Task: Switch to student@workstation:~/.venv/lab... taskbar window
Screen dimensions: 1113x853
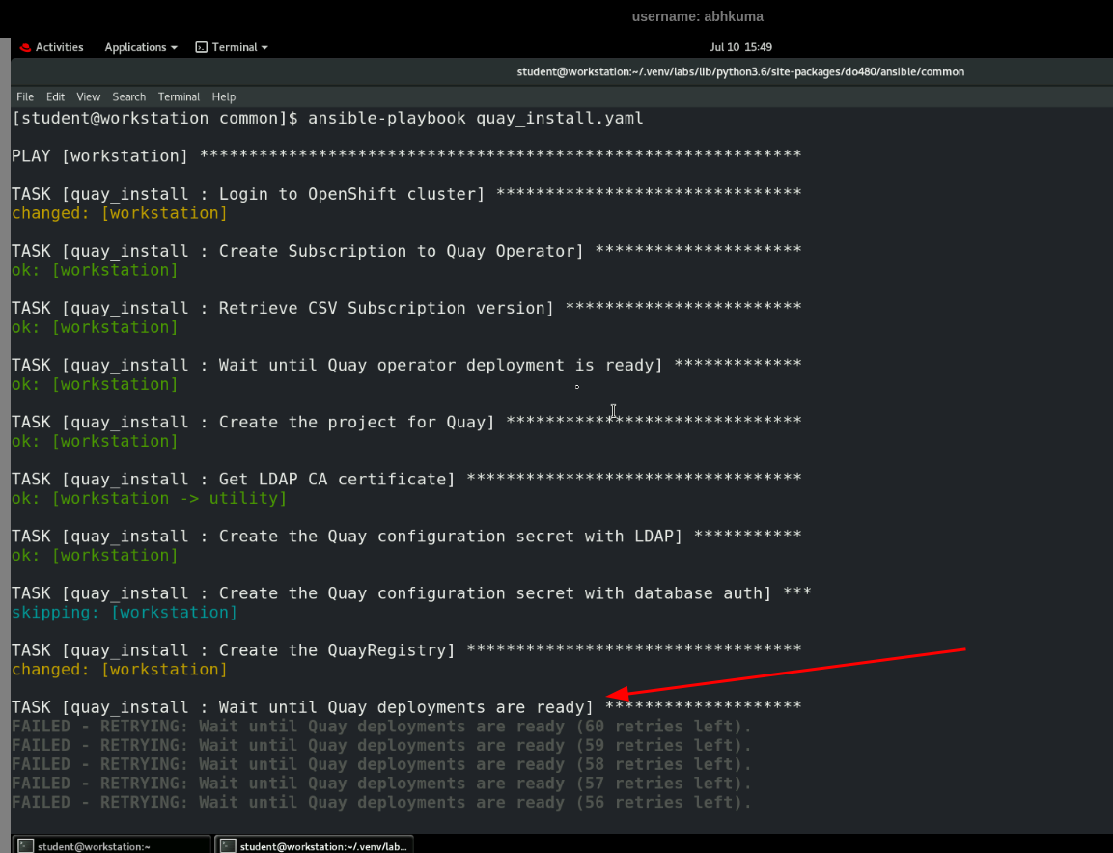Action: (x=314, y=845)
